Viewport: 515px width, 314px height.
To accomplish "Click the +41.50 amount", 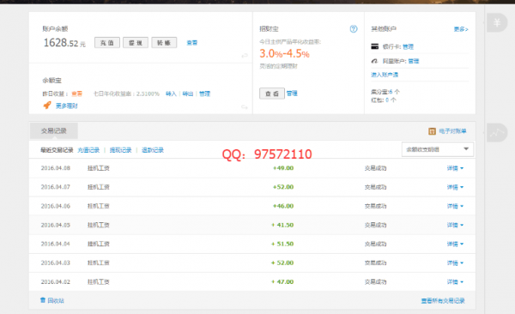I will pyautogui.click(x=282, y=225).
